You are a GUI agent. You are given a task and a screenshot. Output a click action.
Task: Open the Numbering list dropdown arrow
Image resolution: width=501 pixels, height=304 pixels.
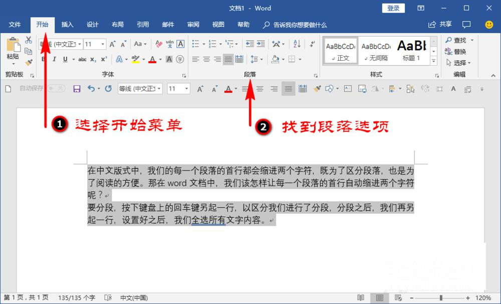[220, 44]
